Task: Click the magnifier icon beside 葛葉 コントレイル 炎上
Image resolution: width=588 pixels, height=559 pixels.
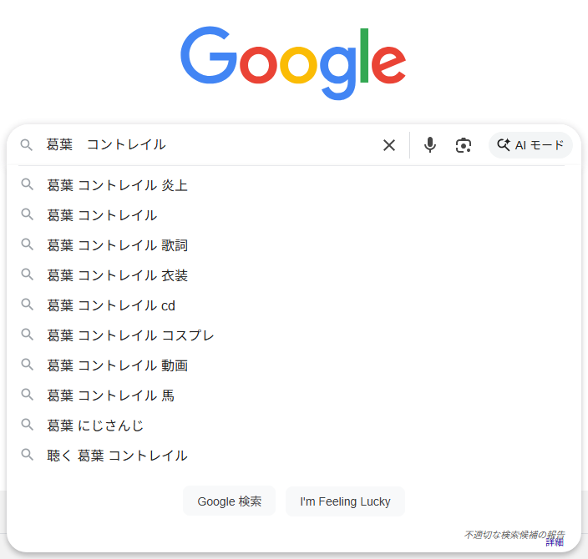Action: tap(28, 184)
